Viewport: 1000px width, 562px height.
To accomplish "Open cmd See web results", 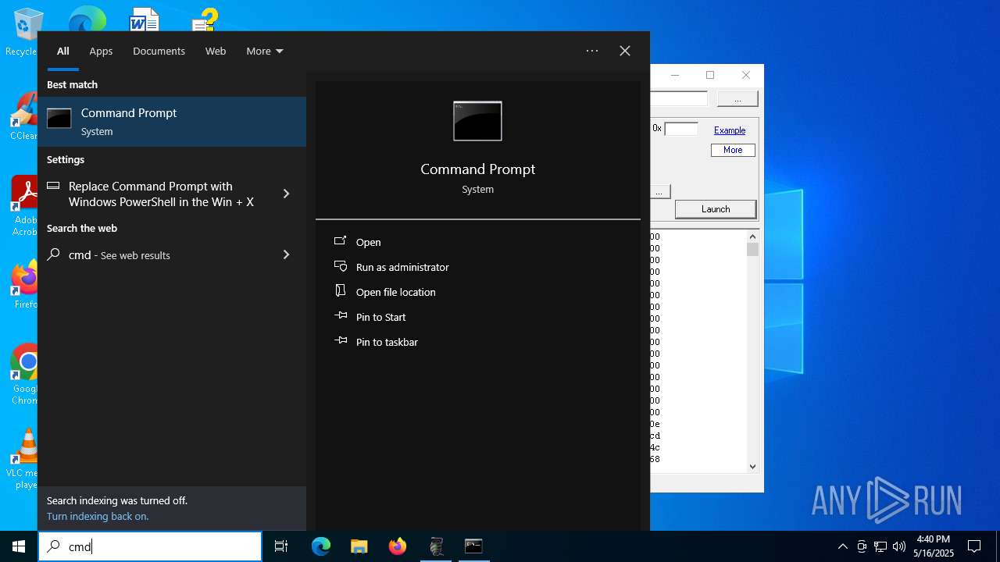I will pyautogui.click(x=120, y=254).
